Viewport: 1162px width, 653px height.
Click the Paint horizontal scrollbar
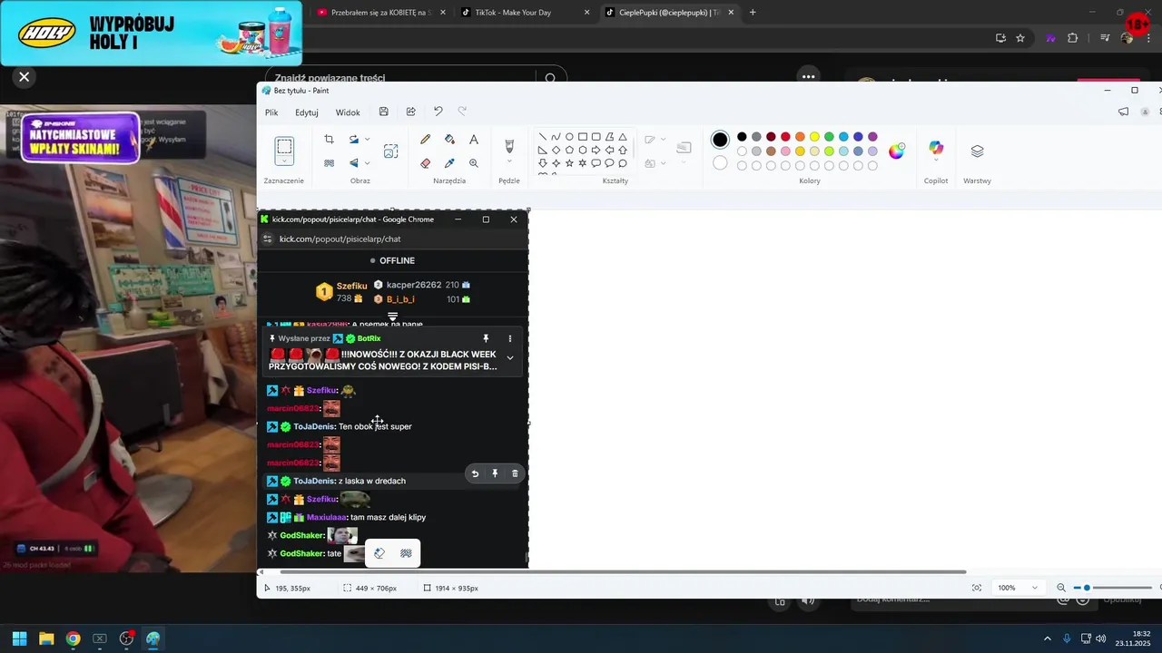click(x=622, y=572)
